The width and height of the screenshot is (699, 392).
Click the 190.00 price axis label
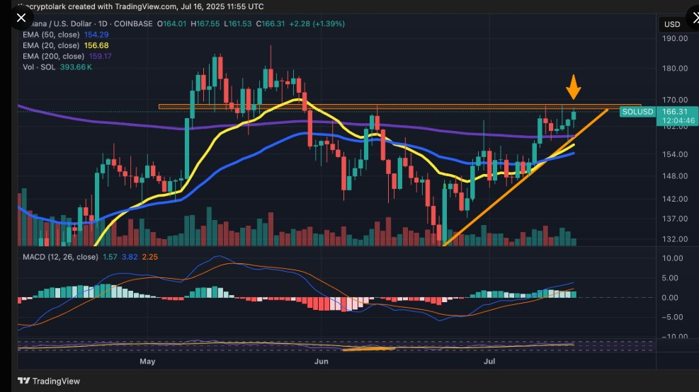tap(675, 38)
